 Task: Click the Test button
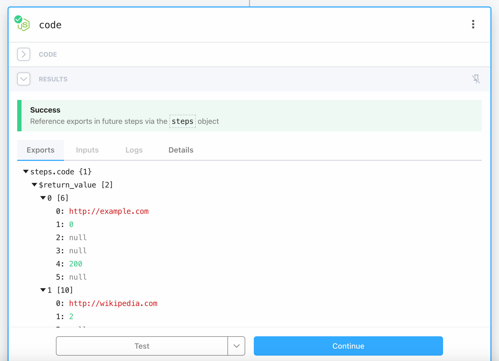coord(142,346)
